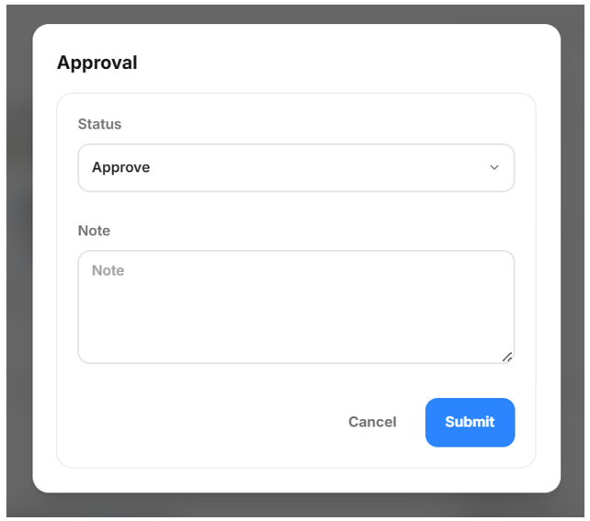Screen dimensions: 590x521
Task: Open the Status dropdown showing Approve
Action: pos(296,168)
